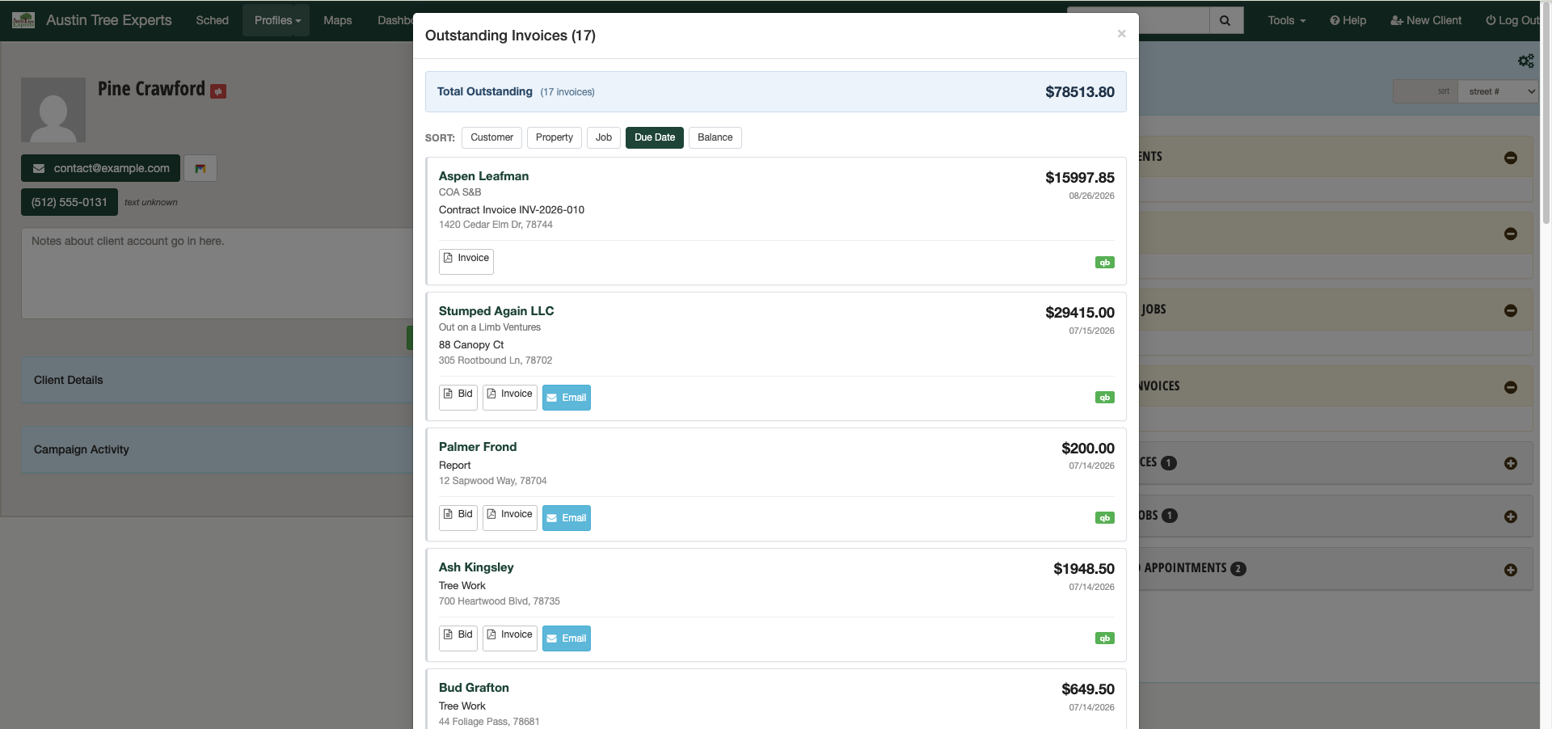The height and width of the screenshot is (729, 1552).
Task: Open the Palmer Frond customer link
Action: click(x=478, y=447)
